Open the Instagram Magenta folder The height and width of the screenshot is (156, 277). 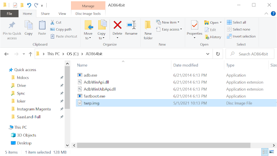[x=34, y=109]
